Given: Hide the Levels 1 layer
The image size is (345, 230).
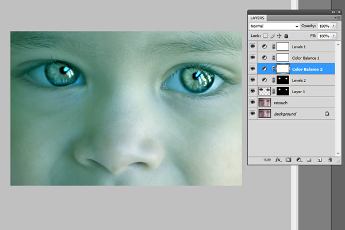Looking at the screenshot, I should [253, 47].
